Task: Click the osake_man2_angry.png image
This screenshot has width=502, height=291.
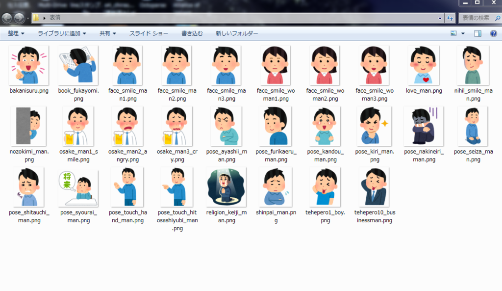Action: (127, 126)
